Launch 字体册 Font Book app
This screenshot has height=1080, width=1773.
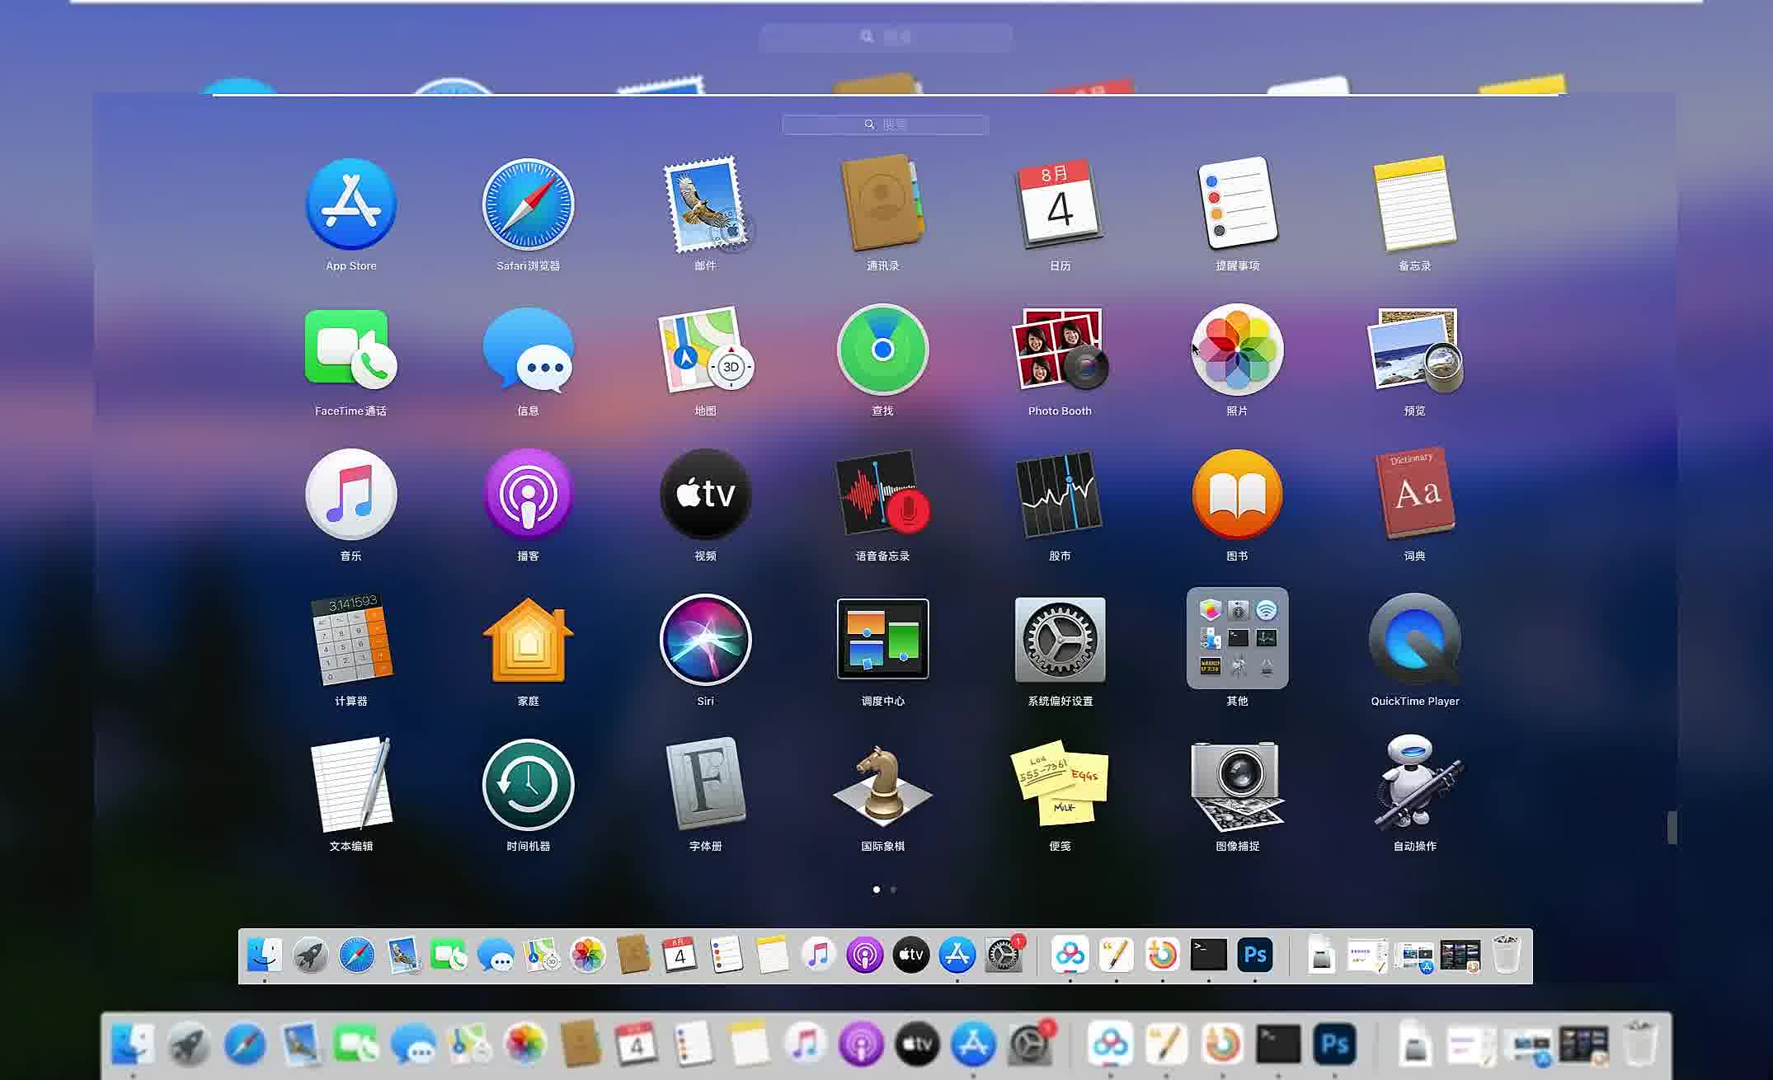pyautogui.click(x=706, y=783)
